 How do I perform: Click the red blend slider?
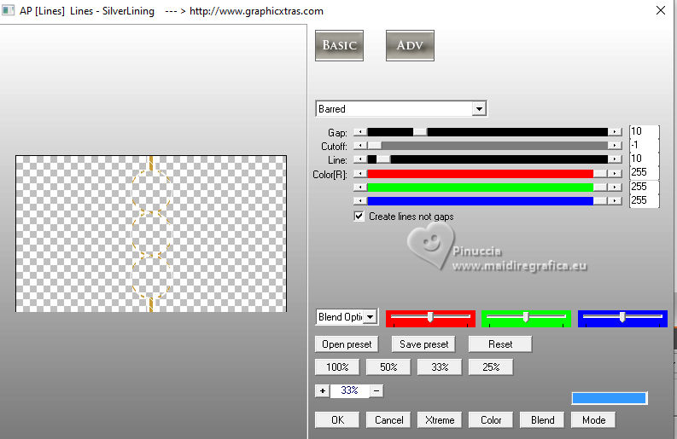[430, 318]
